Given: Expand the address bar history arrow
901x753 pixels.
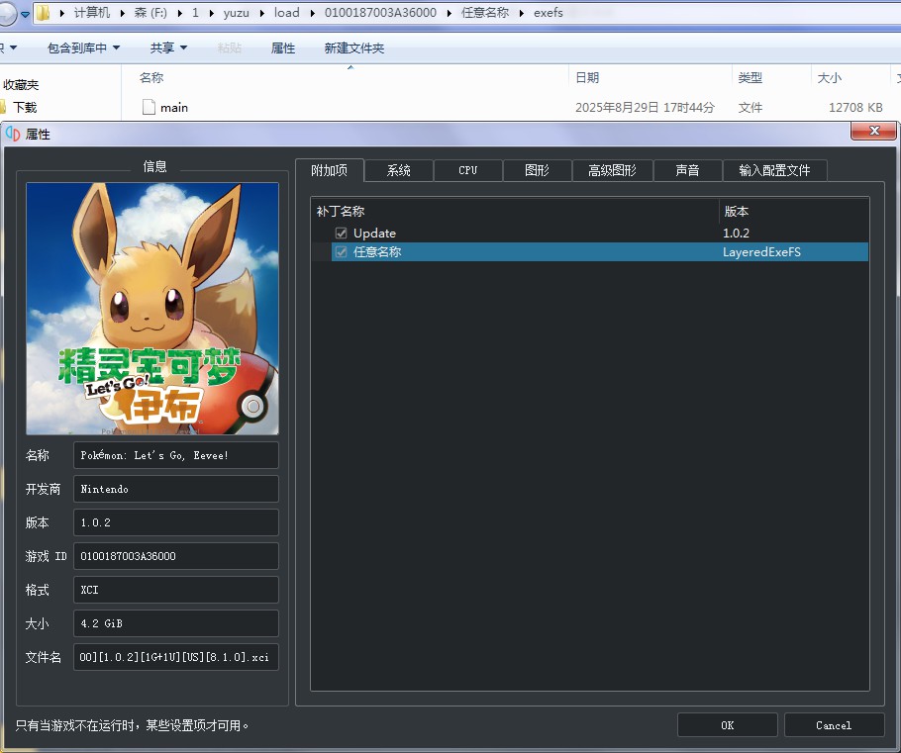Looking at the screenshot, I should 25,14.
